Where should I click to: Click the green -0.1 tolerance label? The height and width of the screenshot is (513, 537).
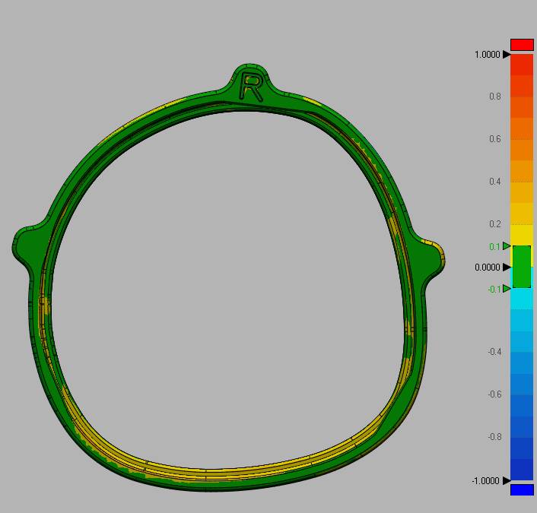(x=494, y=290)
